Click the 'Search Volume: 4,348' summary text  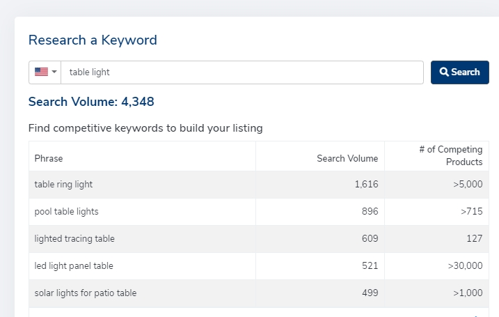click(x=91, y=102)
